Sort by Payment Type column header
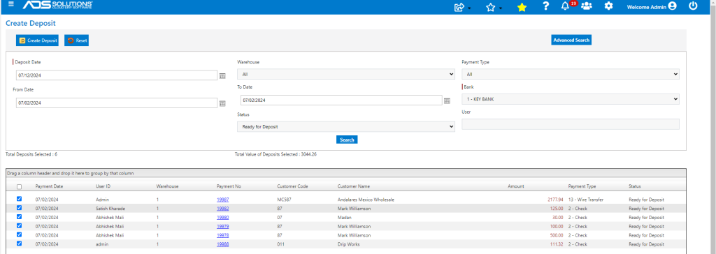 click(582, 186)
